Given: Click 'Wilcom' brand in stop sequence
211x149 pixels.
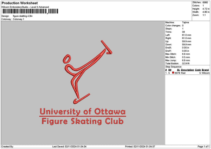Looking at the screenshot, I should point(205,73).
